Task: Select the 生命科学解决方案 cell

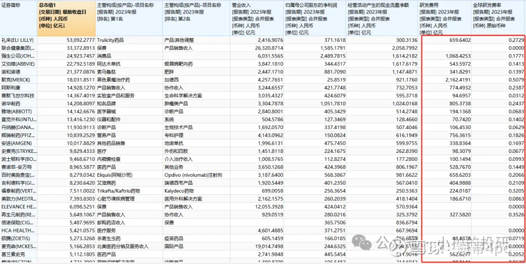Action: pyautogui.click(x=183, y=95)
